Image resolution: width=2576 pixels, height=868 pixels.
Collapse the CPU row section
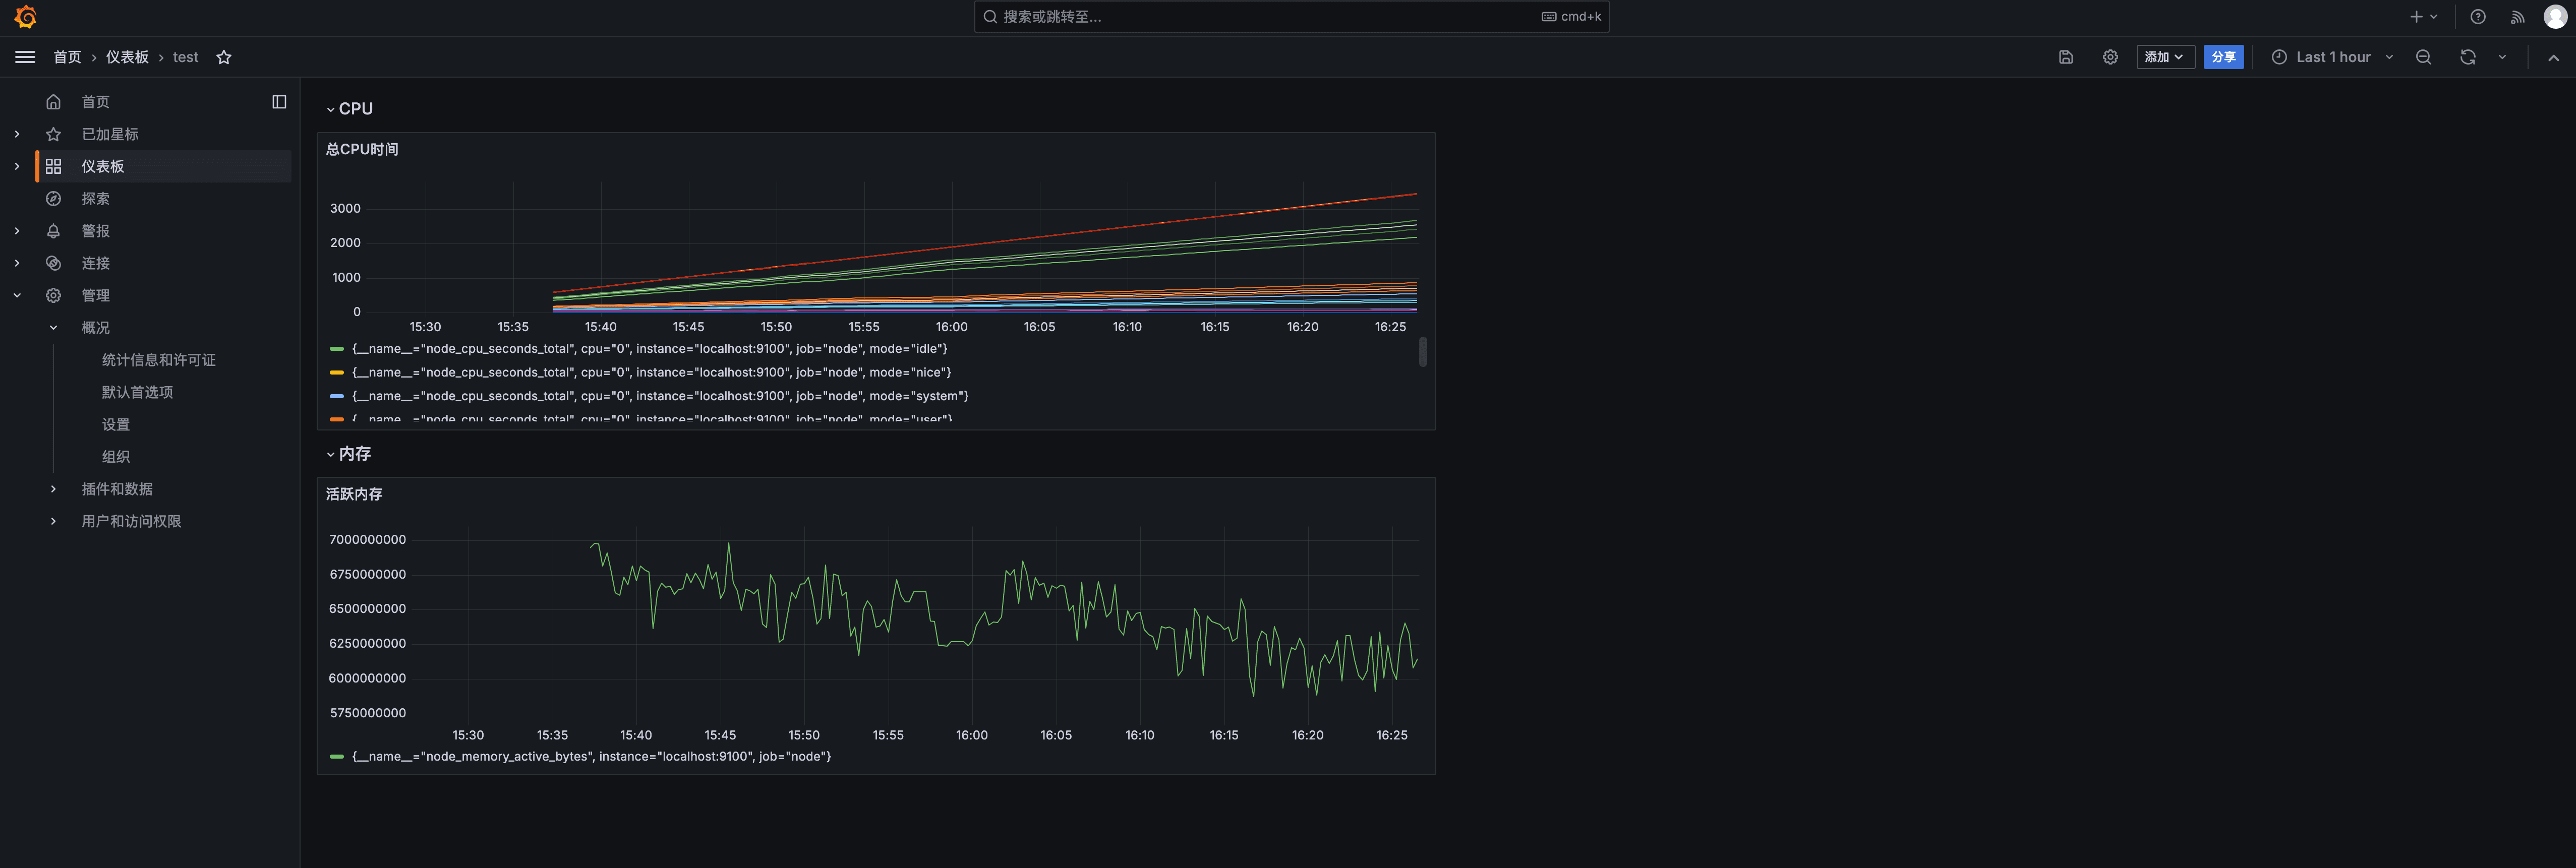331,109
